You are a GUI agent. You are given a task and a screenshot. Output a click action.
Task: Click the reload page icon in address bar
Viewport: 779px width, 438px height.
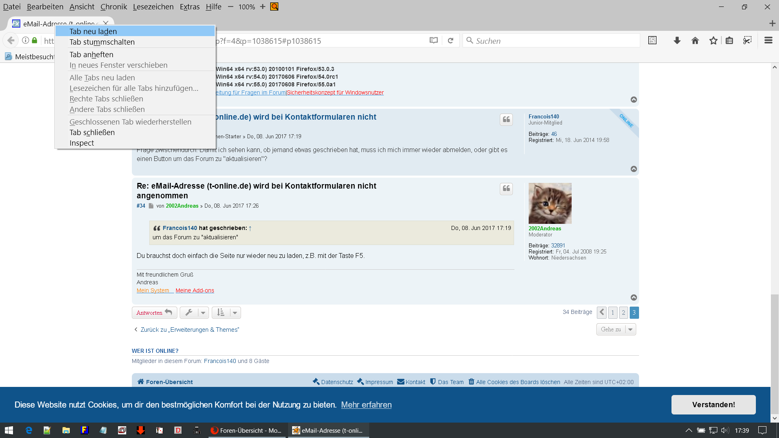(x=450, y=41)
